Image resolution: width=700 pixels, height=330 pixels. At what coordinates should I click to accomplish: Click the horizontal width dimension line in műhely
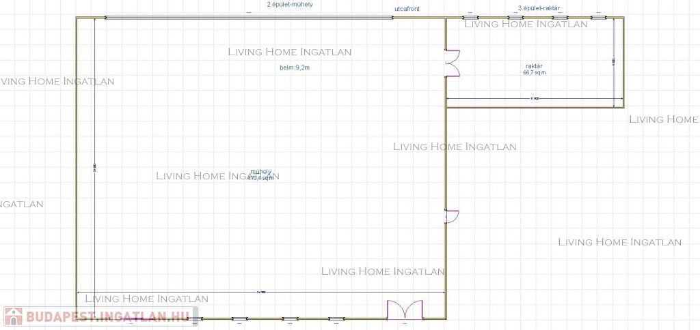click(x=260, y=292)
